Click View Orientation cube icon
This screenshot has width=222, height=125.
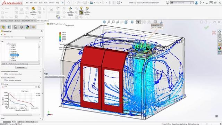[104, 22]
